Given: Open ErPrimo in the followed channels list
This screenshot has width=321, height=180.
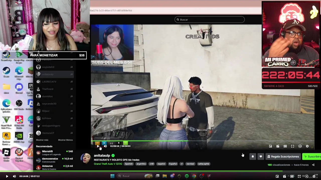Looking at the screenshot, I should (x=55, y=118).
